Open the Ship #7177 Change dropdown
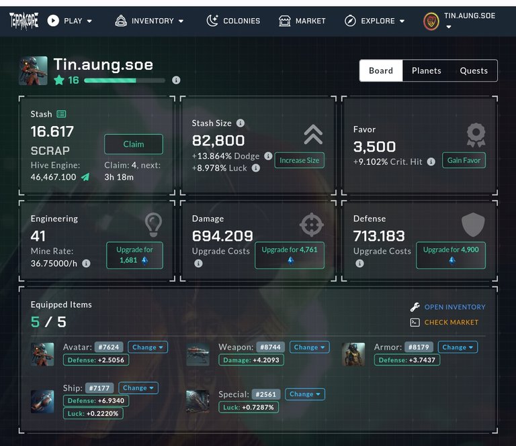The width and height of the screenshot is (516, 446). click(138, 388)
